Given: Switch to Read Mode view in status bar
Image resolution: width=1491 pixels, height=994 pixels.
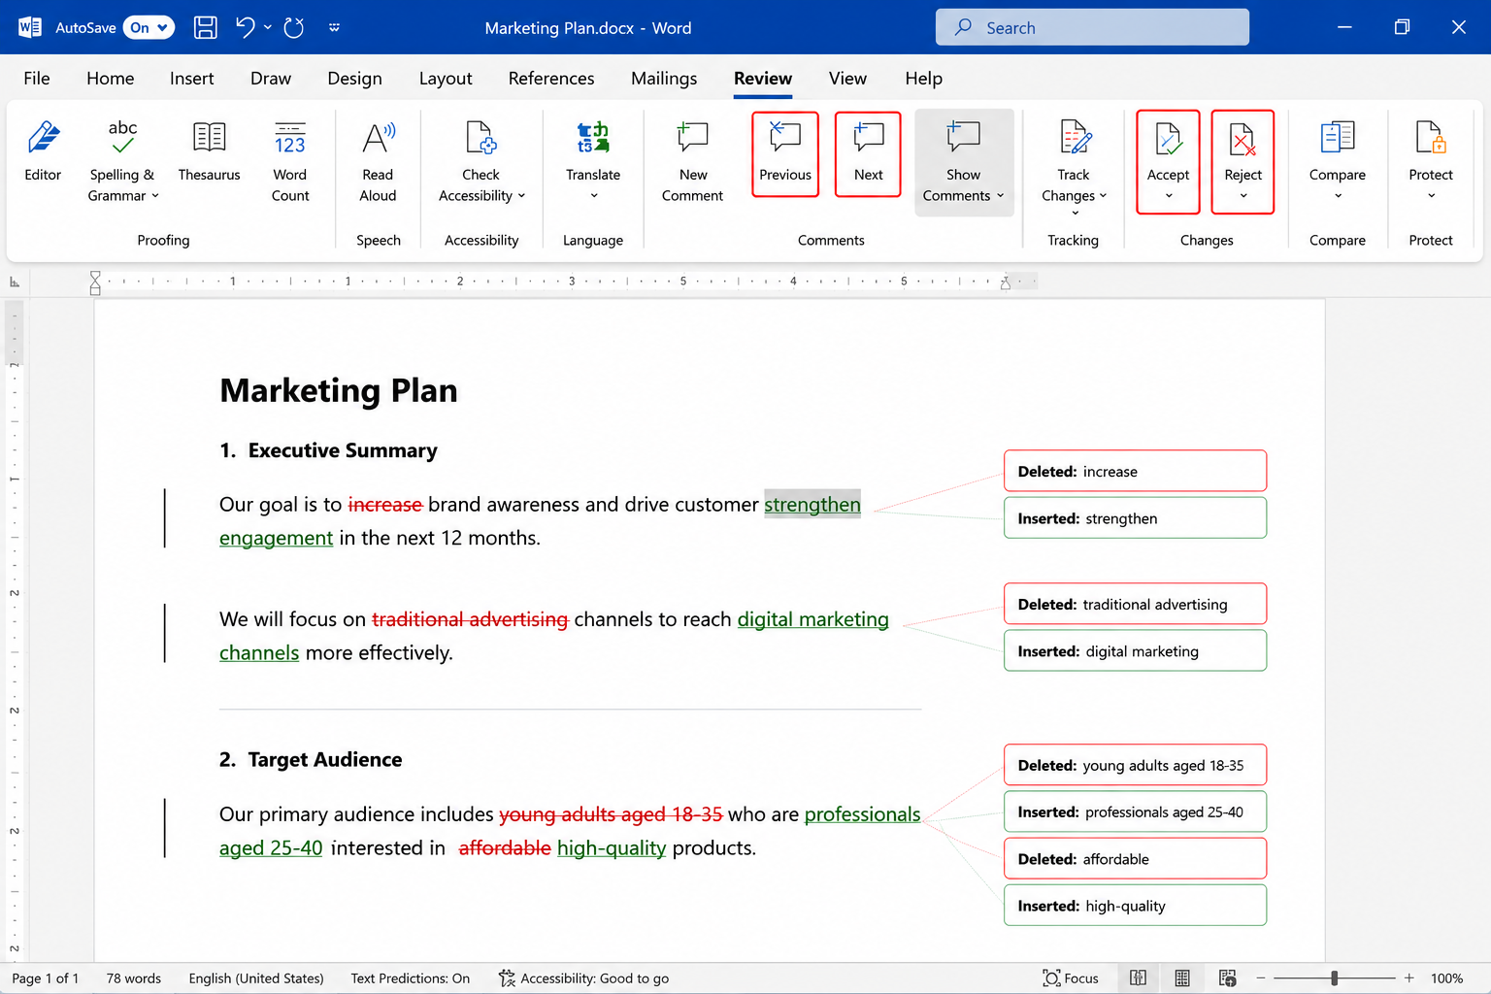Looking at the screenshot, I should click(x=1138, y=978).
